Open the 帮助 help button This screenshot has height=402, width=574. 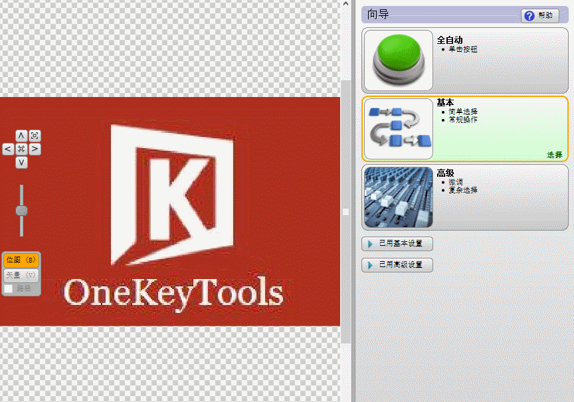pos(540,15)
